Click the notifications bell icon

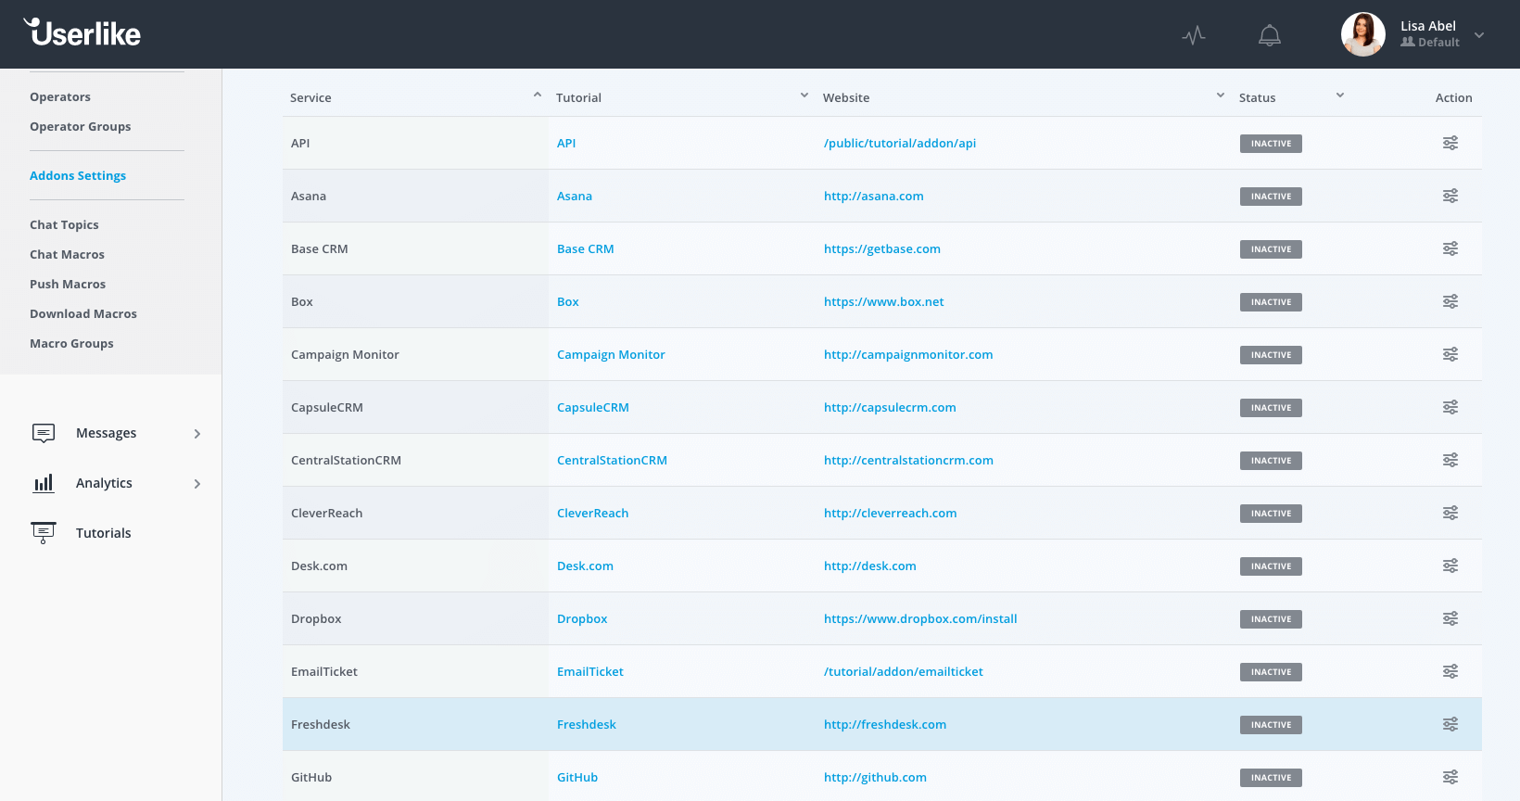[x=1269, y=35]
